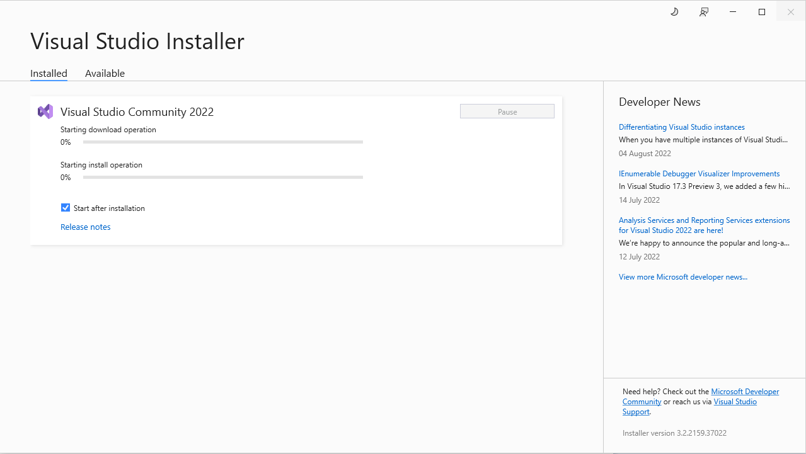This screenshot has height=454, width=806.
Task: Click the multiple instances article summary text
Action: tap(703, 140)
